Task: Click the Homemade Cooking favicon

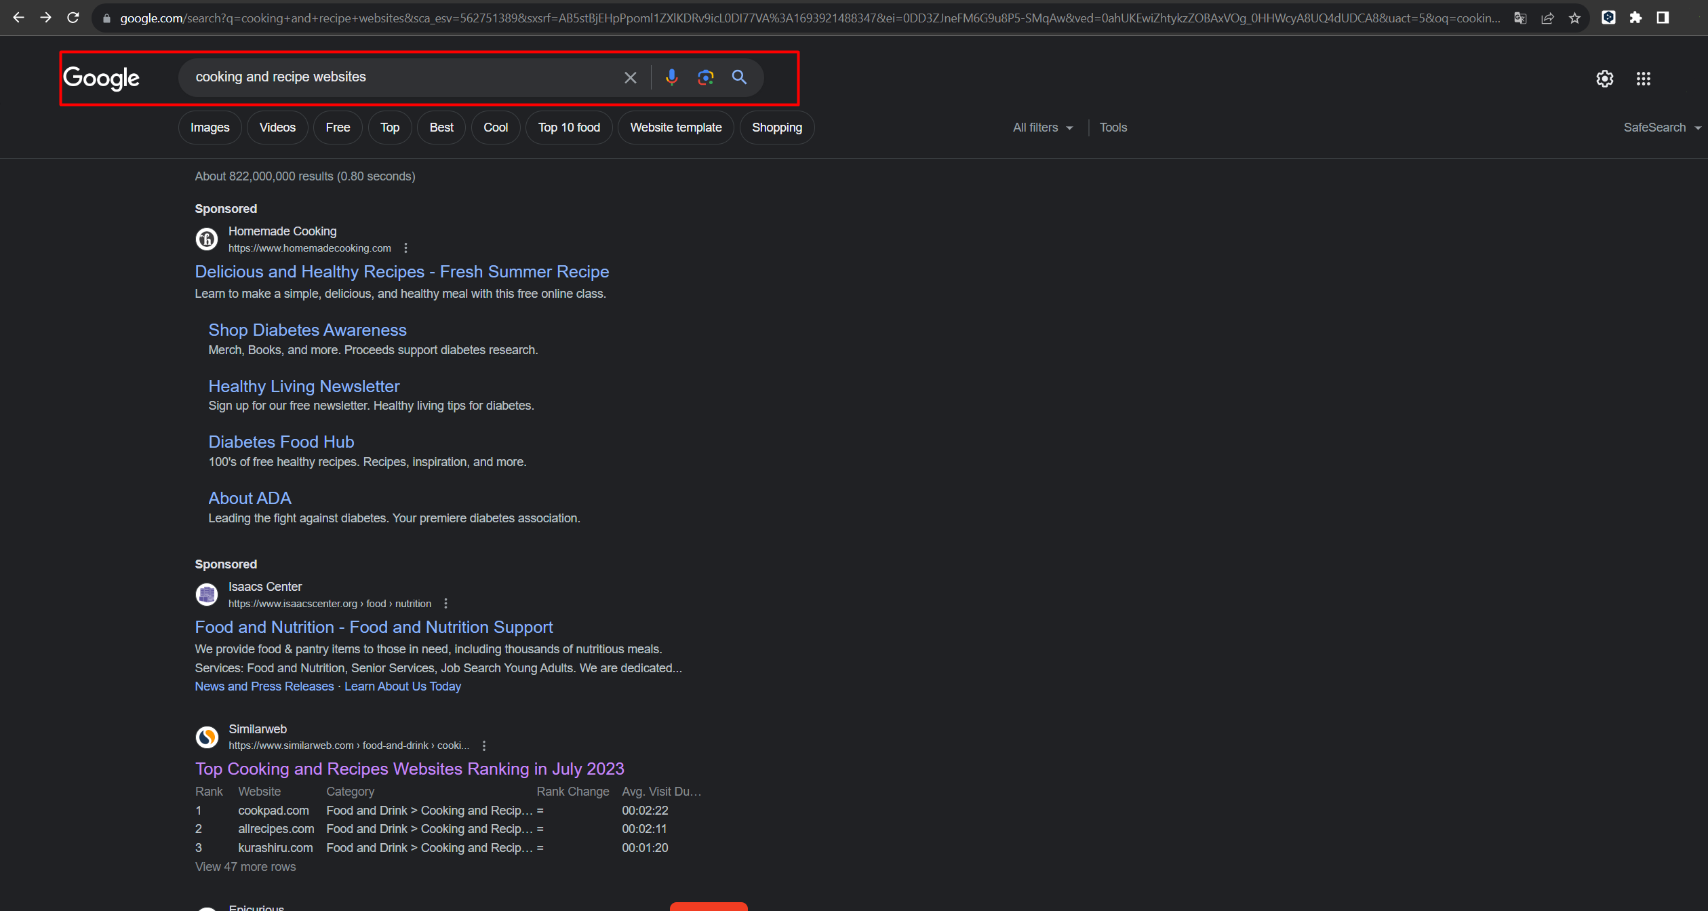Action: click(x=207, y=239)
